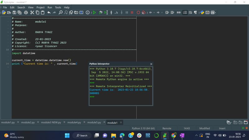Open the Project menu

click(40, 7)
